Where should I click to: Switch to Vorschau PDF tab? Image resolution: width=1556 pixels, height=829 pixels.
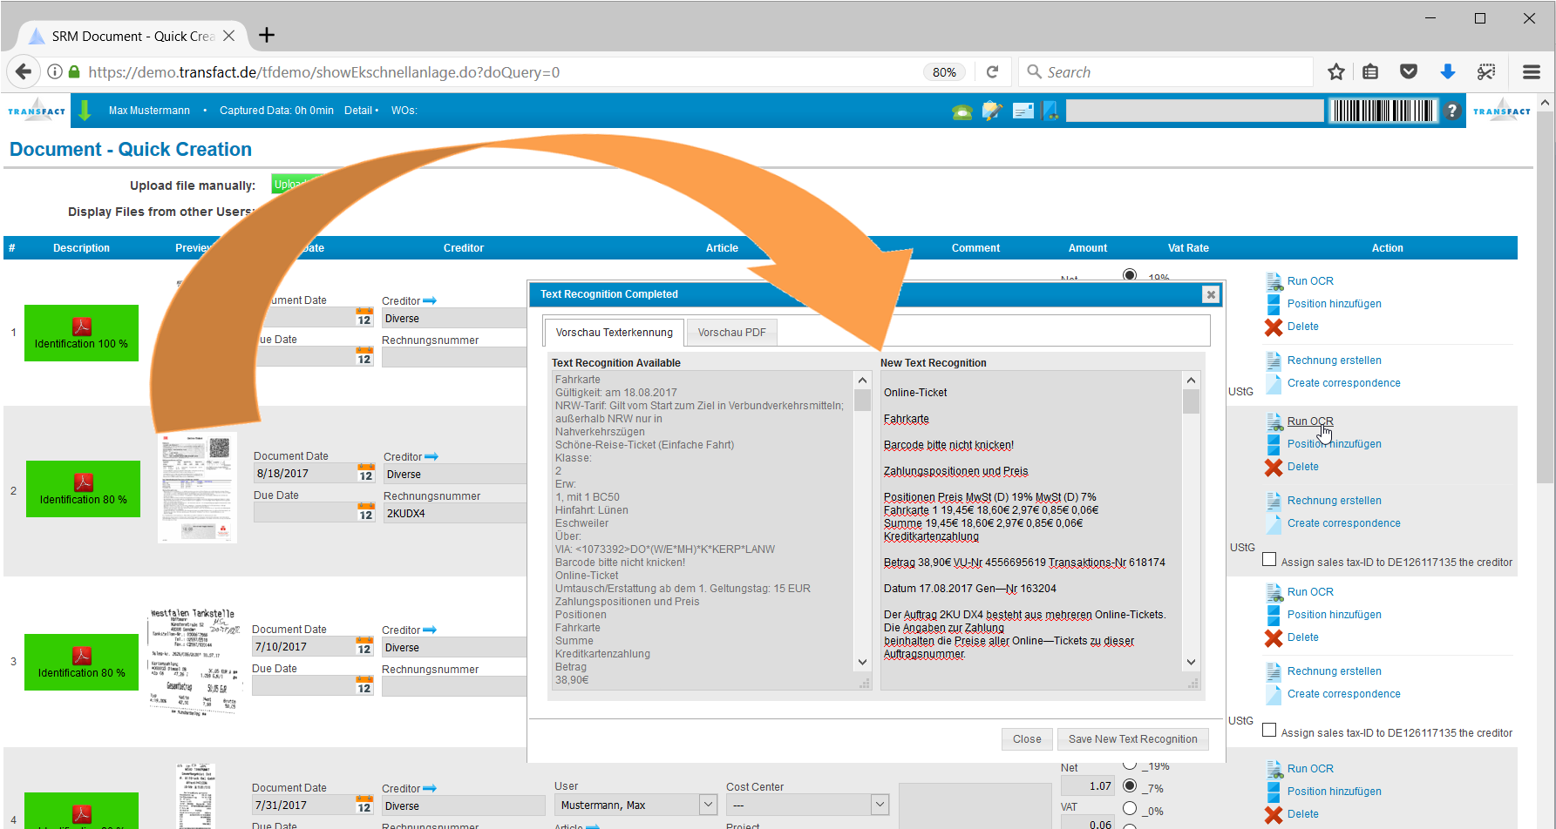click(x=731, y=333)
